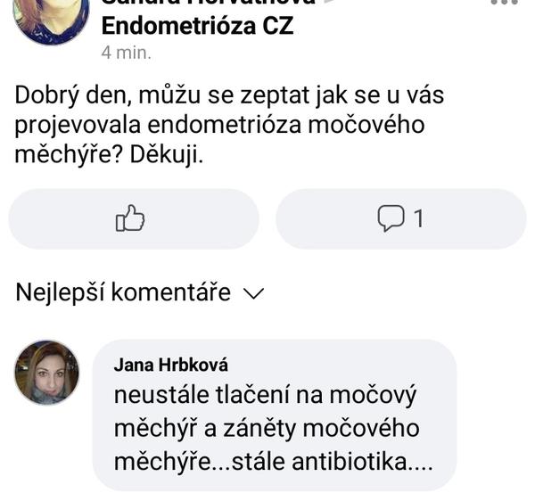Open the three-dot post options menu
The width and height of the screenshot is (535, 501).
pyautogui.click(x=505, y=3)
